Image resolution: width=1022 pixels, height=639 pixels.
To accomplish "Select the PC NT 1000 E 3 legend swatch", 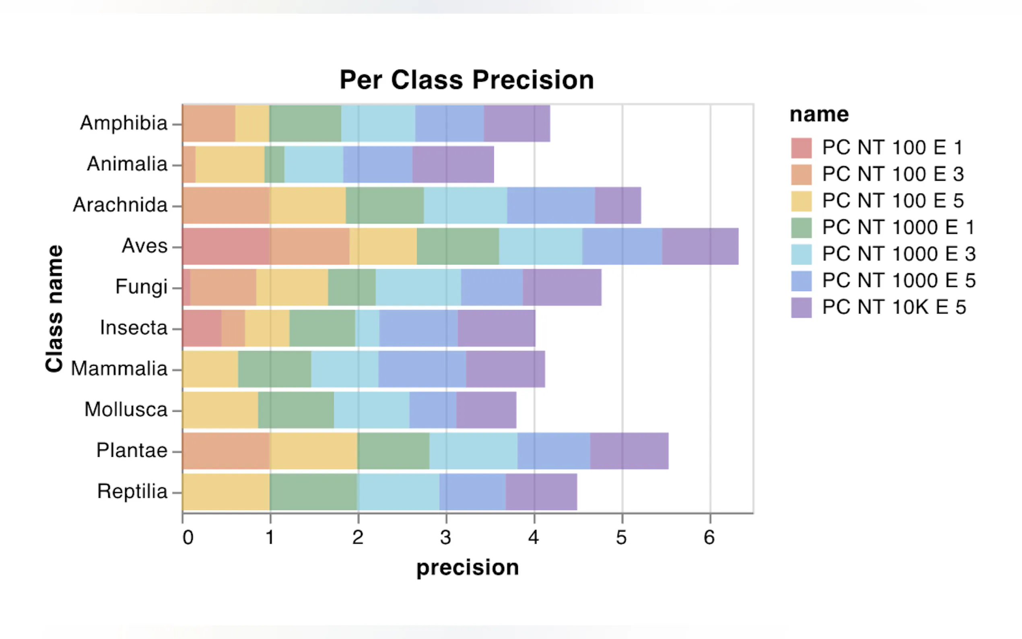I will (801, 254).
